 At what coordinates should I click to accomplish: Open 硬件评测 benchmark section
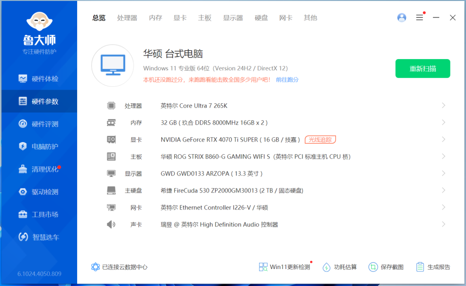(39, 124)
